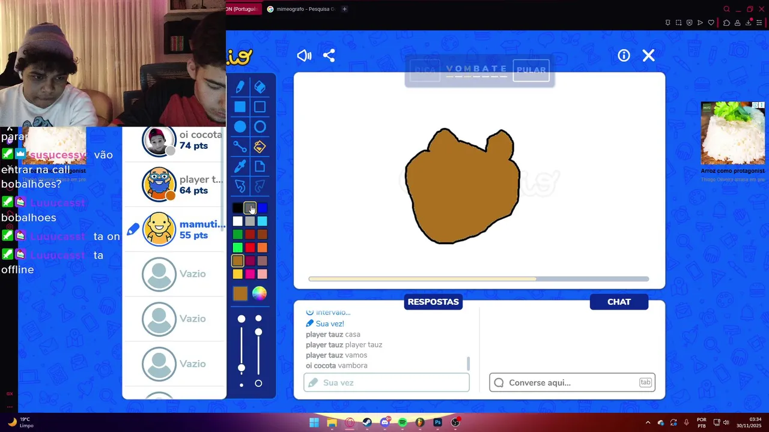Viewport: 769px width, 432px height.
Task: Pick the orange color swatch
Action: 263,248
